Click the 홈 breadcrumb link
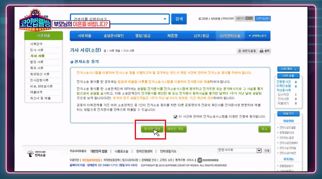The height and width of the screenshot is (179, 322). [105, 51]
